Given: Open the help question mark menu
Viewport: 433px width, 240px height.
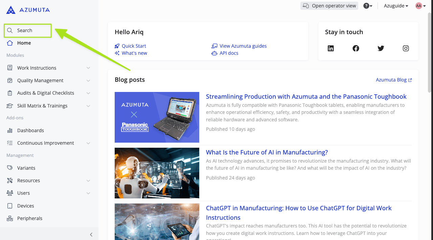Looking at the screenshot, I should (x=367, y=6).
